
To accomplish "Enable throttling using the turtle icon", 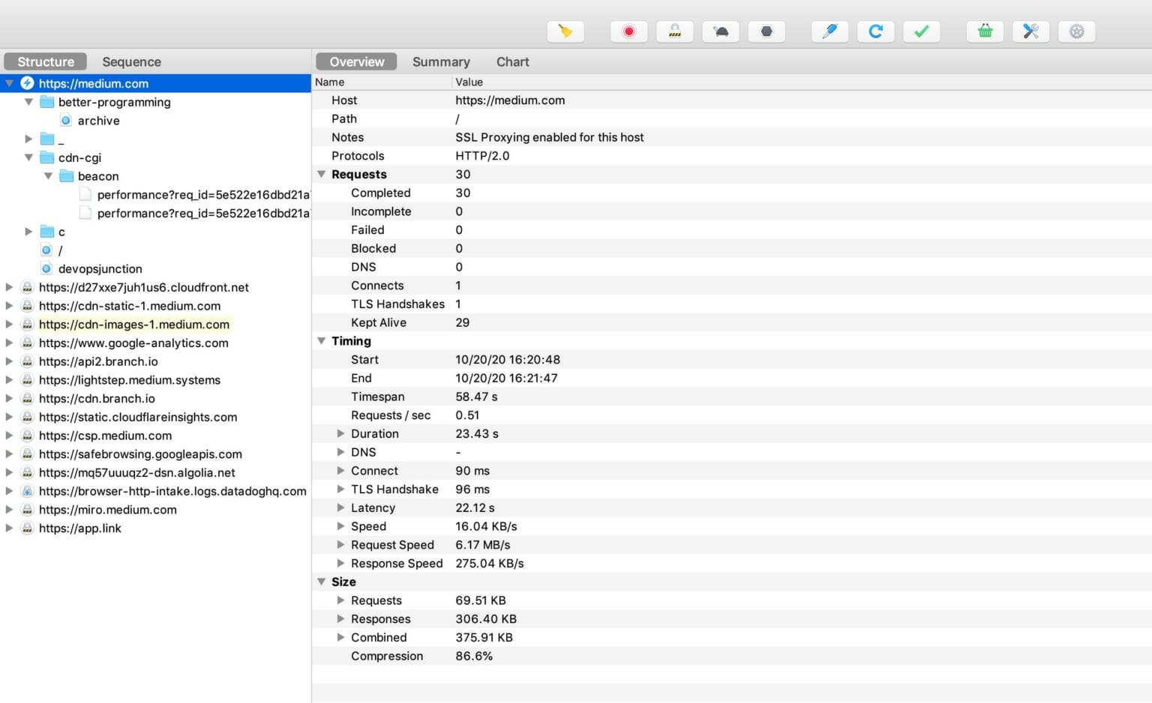I will tap(720, 31).
